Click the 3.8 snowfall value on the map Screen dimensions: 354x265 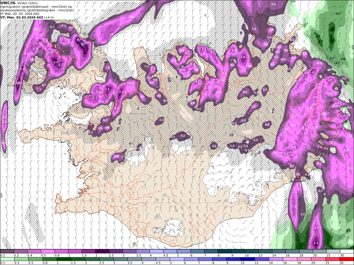(x=18, y=83)
